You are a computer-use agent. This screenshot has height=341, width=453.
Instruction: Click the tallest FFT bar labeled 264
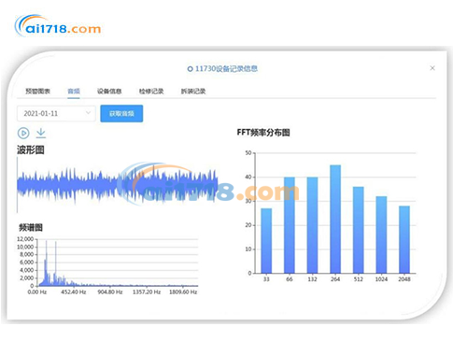pos(335,220)
